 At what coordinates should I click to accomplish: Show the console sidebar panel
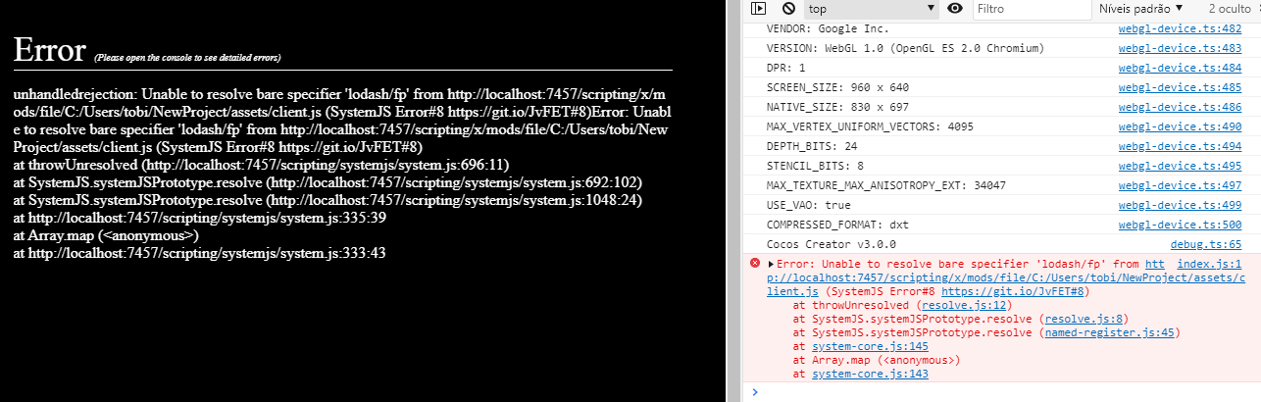point(758,9)
